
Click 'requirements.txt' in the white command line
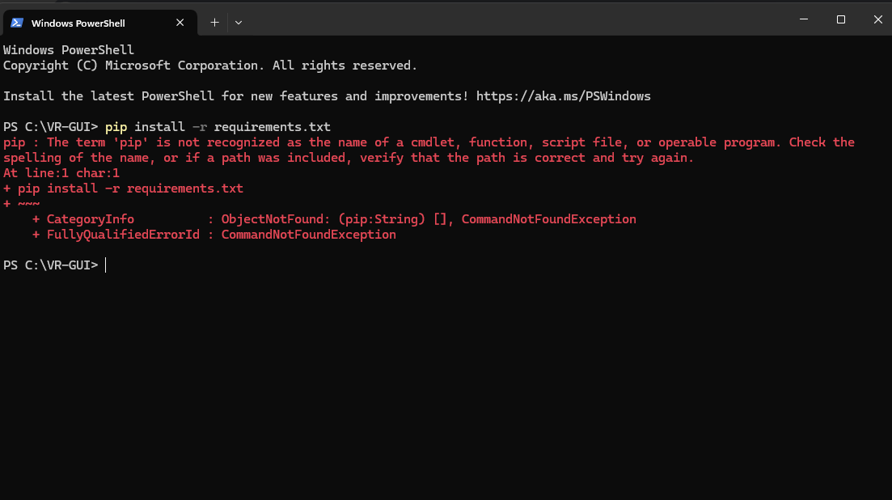(x=272, y=127)
